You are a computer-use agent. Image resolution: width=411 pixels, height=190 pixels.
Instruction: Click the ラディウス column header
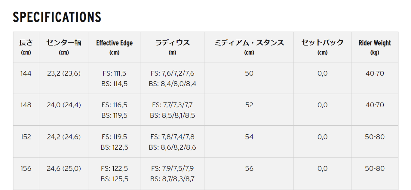click(172, 47)
